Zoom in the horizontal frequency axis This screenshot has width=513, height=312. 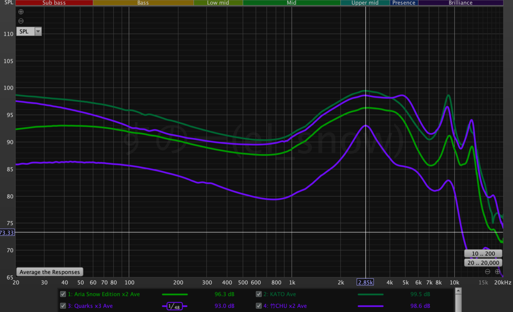(498, 272)
